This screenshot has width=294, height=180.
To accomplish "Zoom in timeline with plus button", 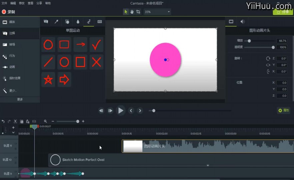I will (83, 121).
